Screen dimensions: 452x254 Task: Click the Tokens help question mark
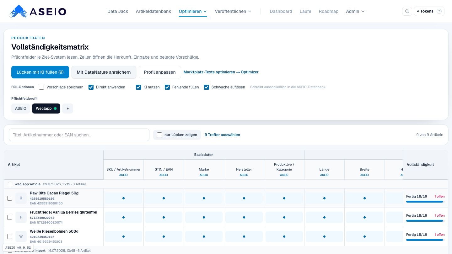(439, 11)
